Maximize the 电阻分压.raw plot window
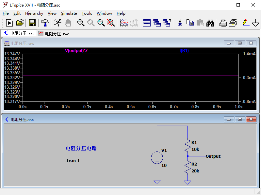Image resolution: width=261 pixels, height=195 pixels. pyautogui.click(x=240, y=43)
